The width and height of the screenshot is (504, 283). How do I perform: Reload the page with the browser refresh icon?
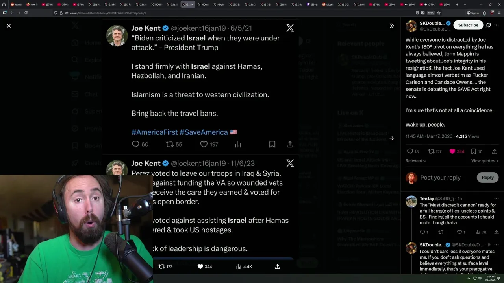click(26, 13)
